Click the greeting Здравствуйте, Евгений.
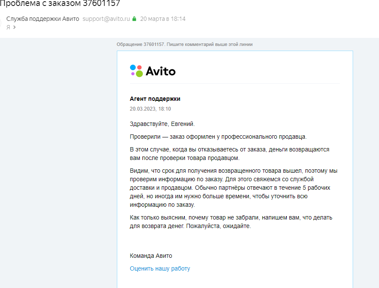Image resolution: width=379 pixels, height=288 pixels. point(162,124)
